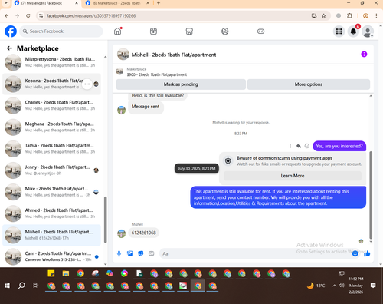
Task: Open the browser Extensions puzzle icon
Action: (x=349, y=16)
